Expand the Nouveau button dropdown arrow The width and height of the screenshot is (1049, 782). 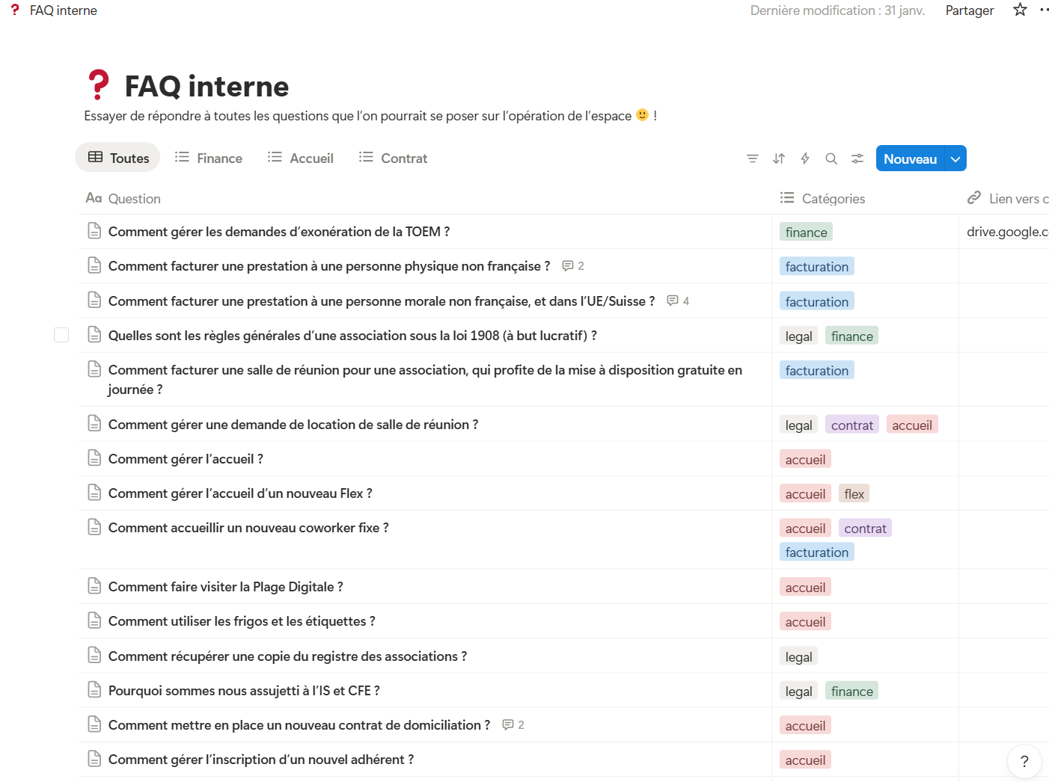click(955, 158)
